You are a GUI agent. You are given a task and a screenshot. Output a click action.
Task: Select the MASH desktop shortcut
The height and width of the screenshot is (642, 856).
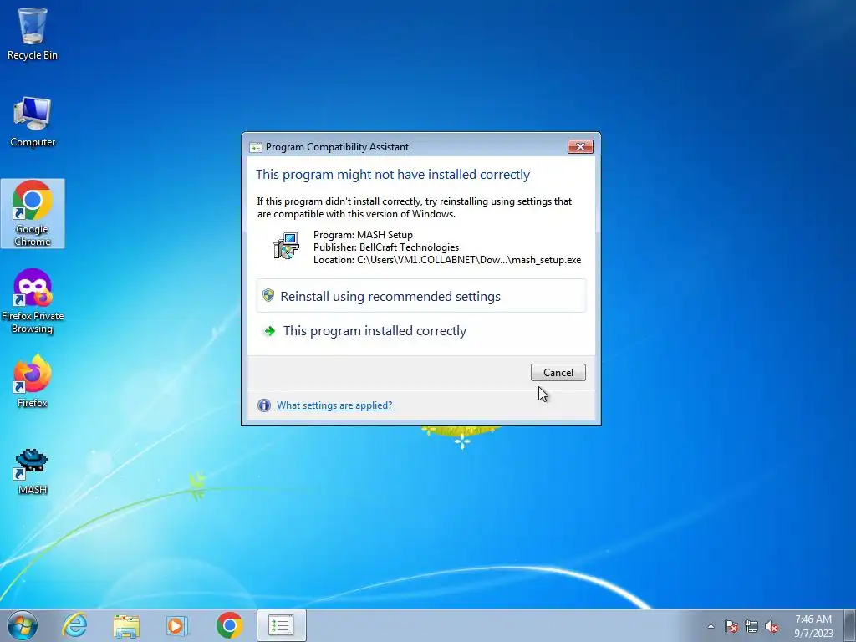point(33,471)
